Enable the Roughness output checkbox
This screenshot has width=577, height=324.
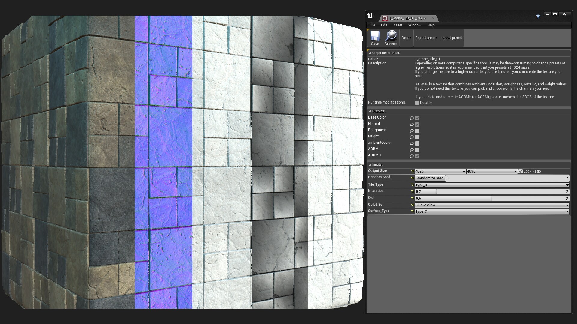[417, 131]
